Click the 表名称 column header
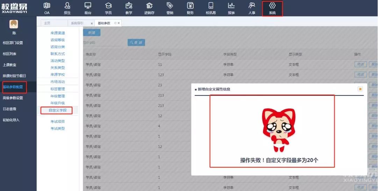378x191 pixels. pos(91,55)
